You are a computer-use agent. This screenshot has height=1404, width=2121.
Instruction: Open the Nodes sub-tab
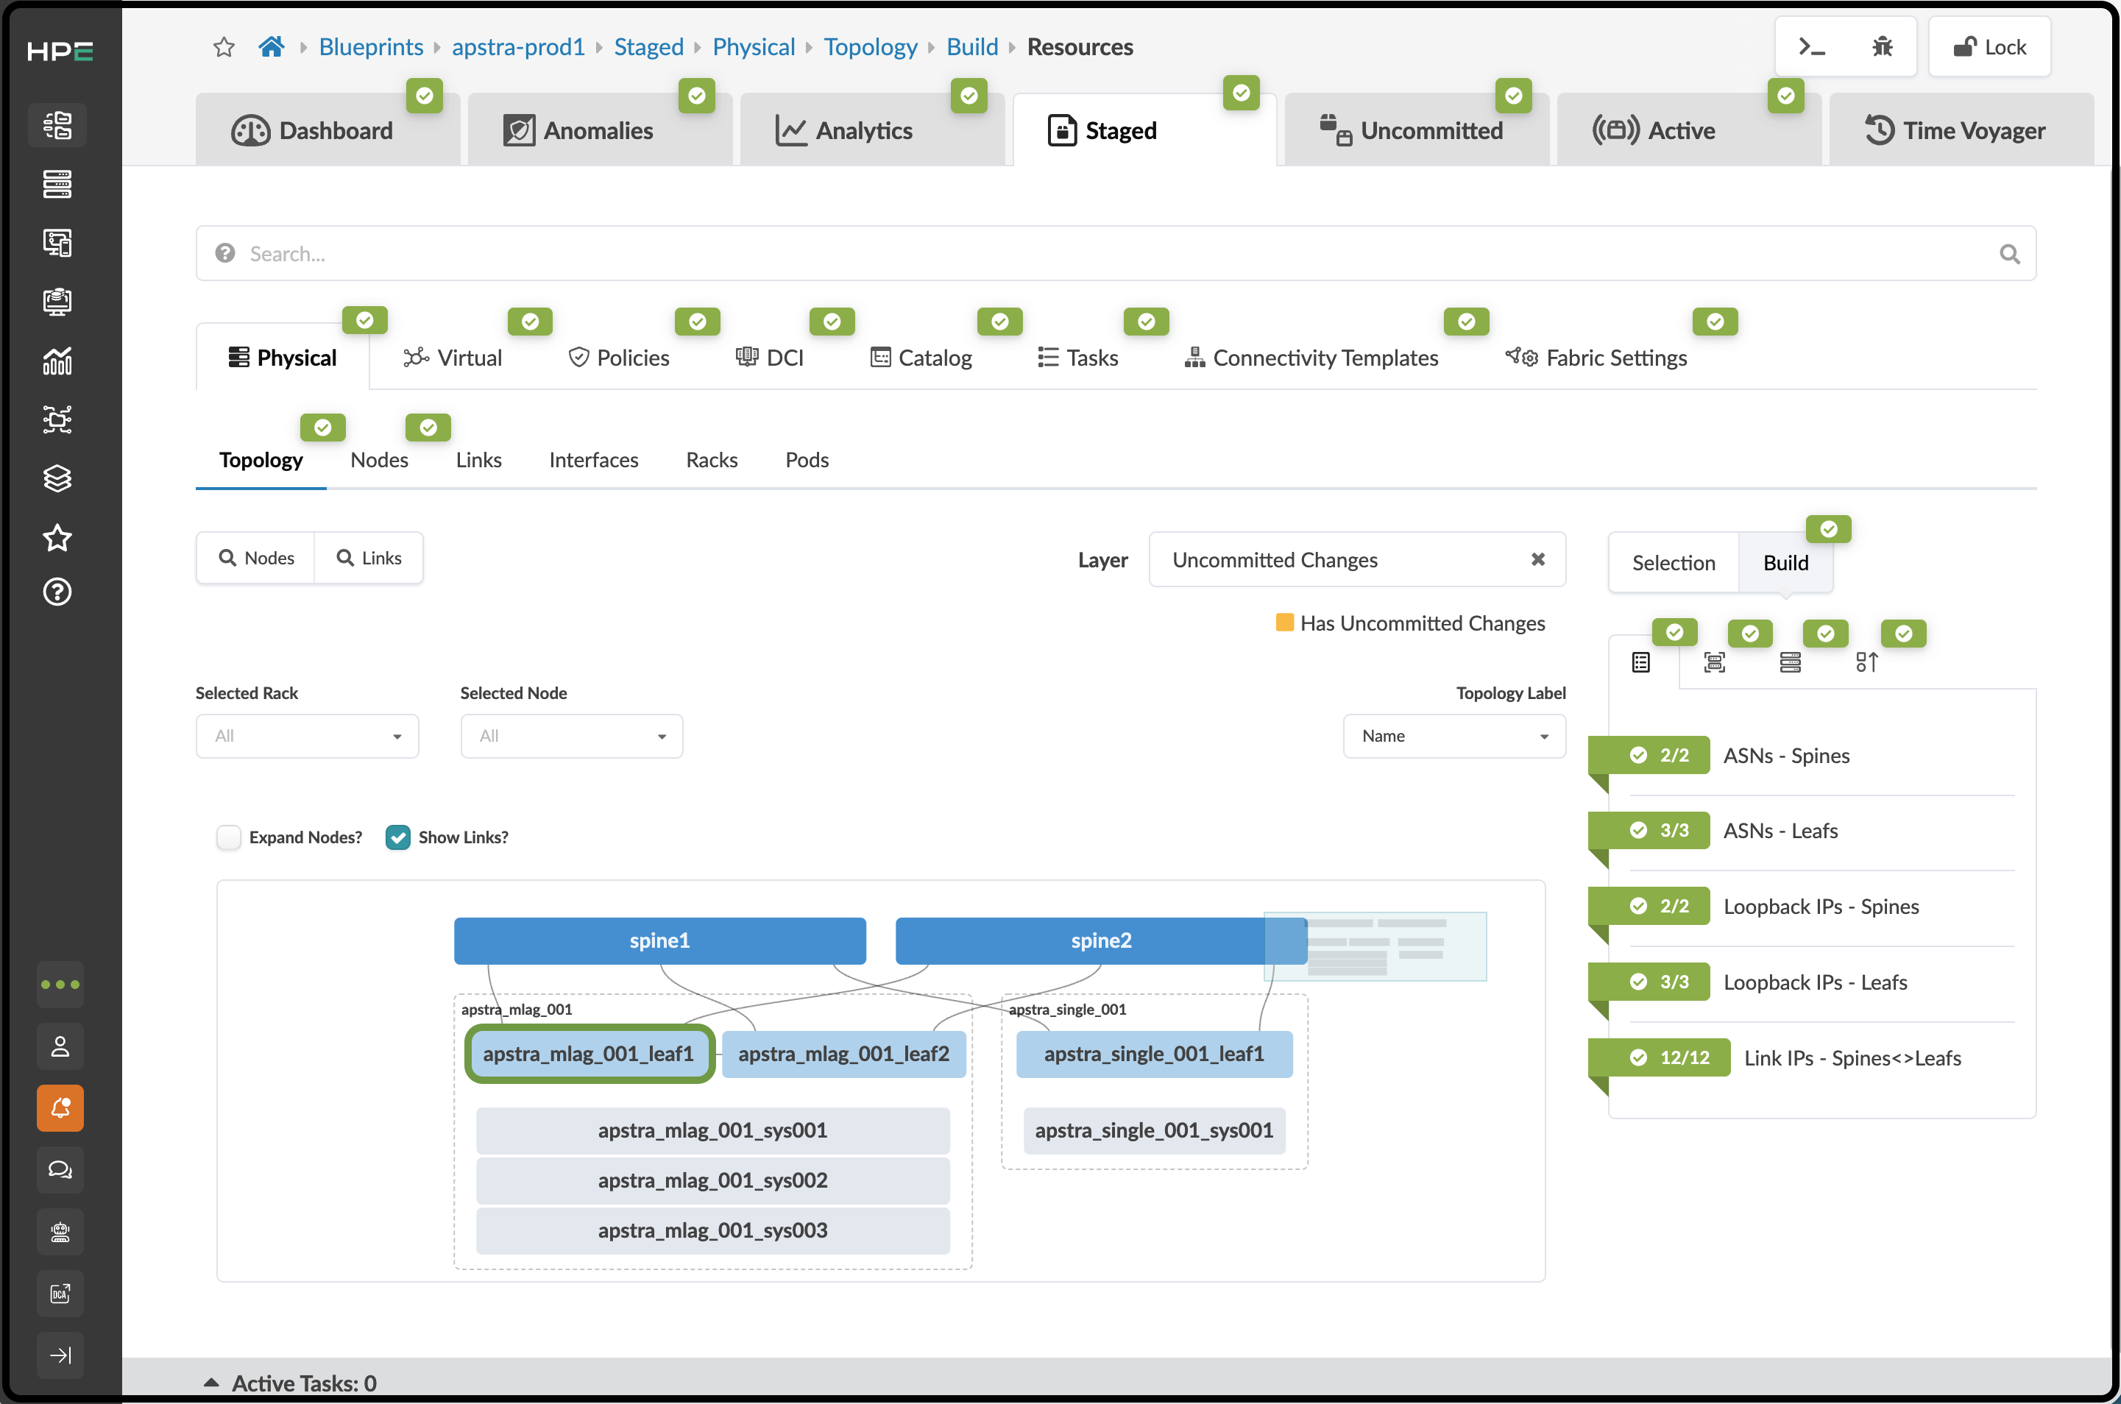(x=380, y=459)
